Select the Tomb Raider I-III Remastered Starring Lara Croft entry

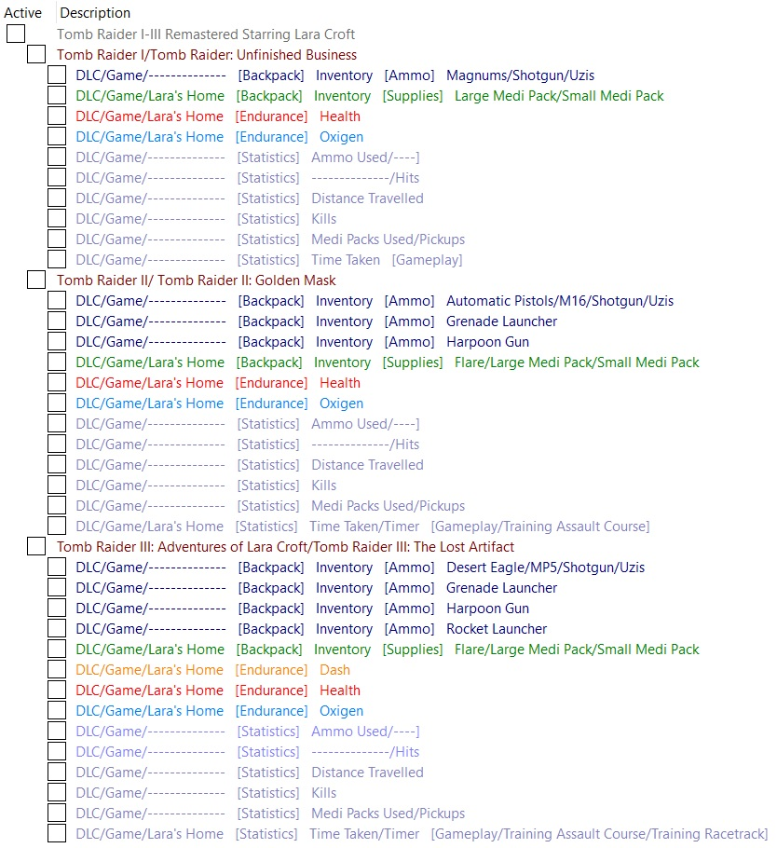point(206,34)
